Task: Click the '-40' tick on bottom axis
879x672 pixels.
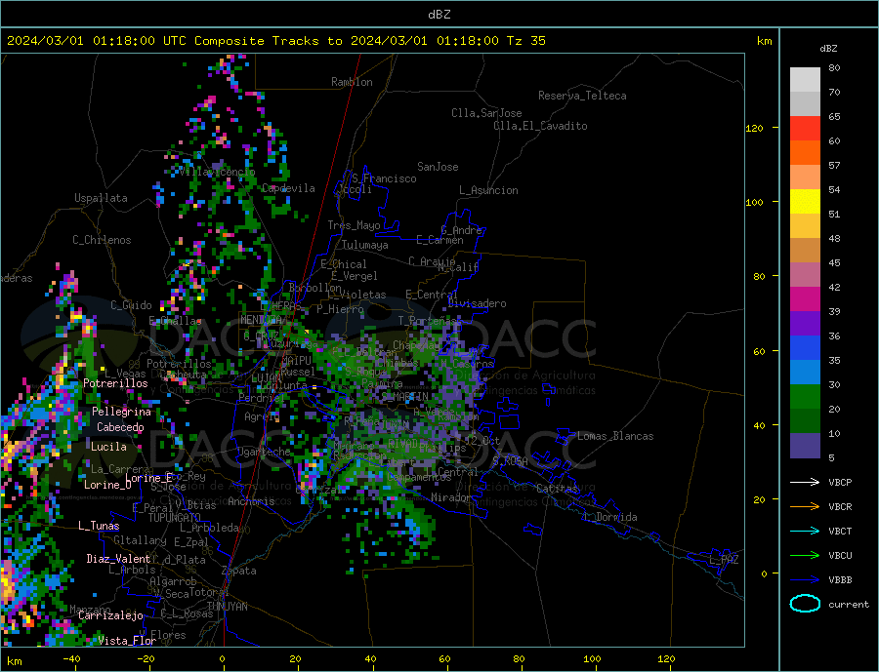Action: point(71,659)
